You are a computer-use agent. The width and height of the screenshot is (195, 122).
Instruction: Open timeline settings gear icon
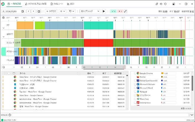coord(4,17)
